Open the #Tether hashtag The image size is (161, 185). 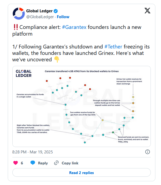[113, 47]
